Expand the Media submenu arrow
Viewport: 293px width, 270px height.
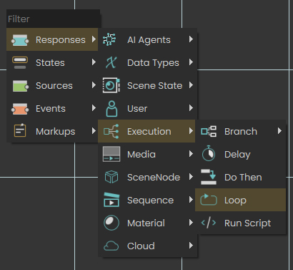191,154
